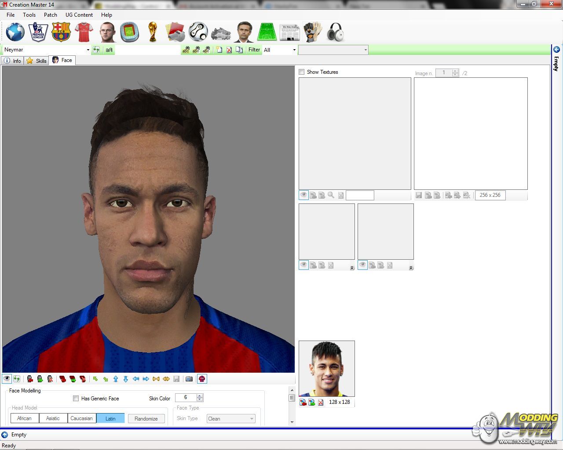Click the headphones audio icon
This screenshot has width=563, height=450.
point(336,32)
